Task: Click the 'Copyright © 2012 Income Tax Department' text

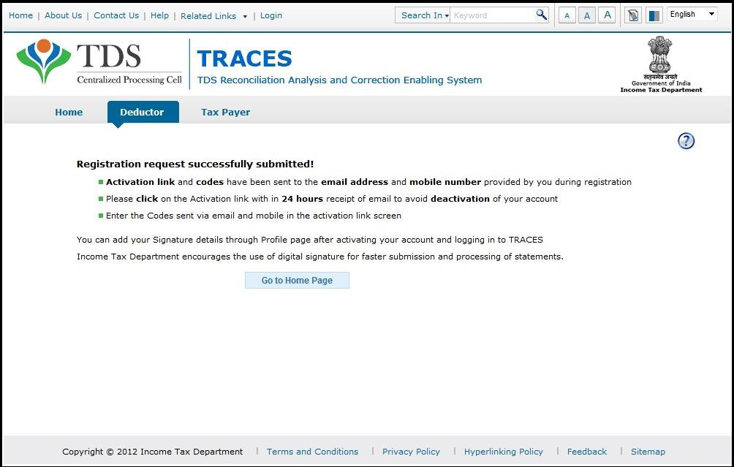Action: click(x=153, y=452)
